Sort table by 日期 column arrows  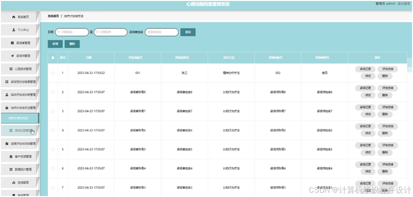[93, 57]
